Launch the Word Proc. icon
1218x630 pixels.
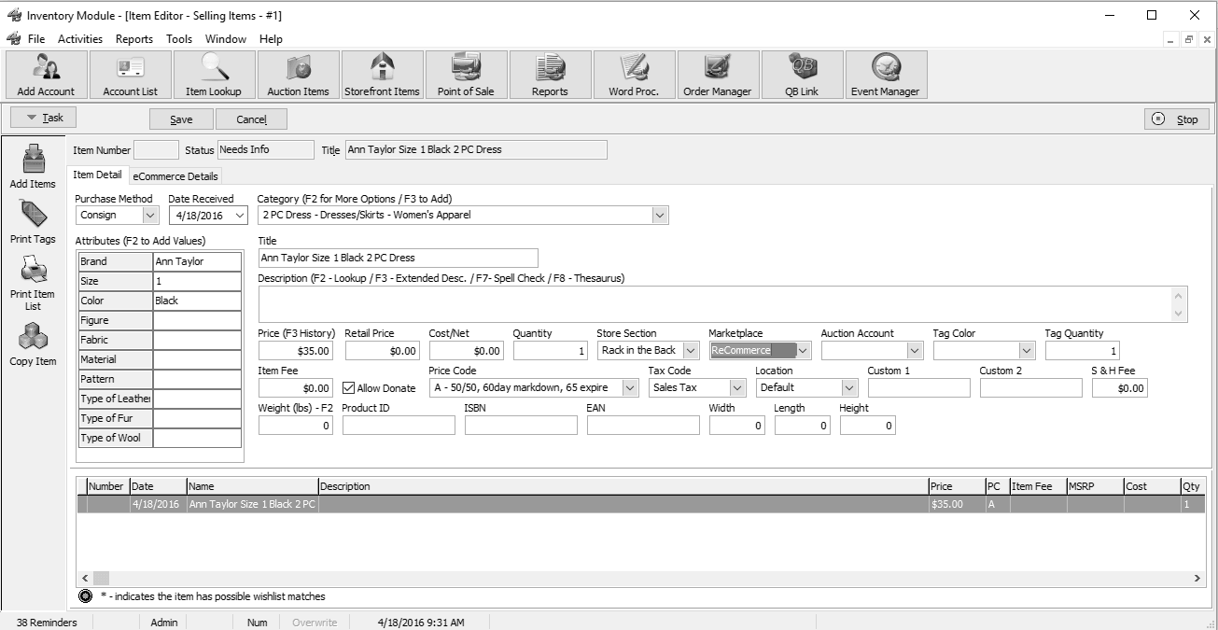(x=634, y=75)
